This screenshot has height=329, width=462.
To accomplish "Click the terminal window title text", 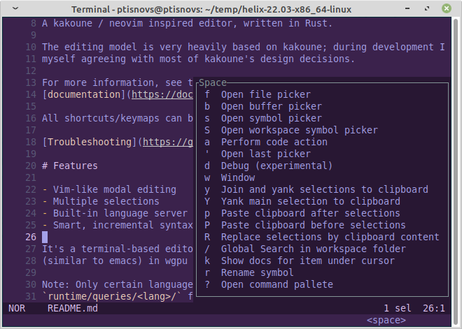I will click(x=211, y=9).
